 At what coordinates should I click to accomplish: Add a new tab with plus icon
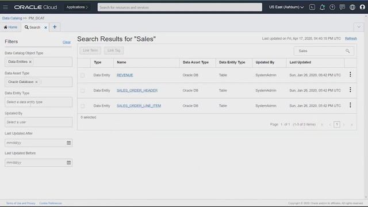(55, 27)
